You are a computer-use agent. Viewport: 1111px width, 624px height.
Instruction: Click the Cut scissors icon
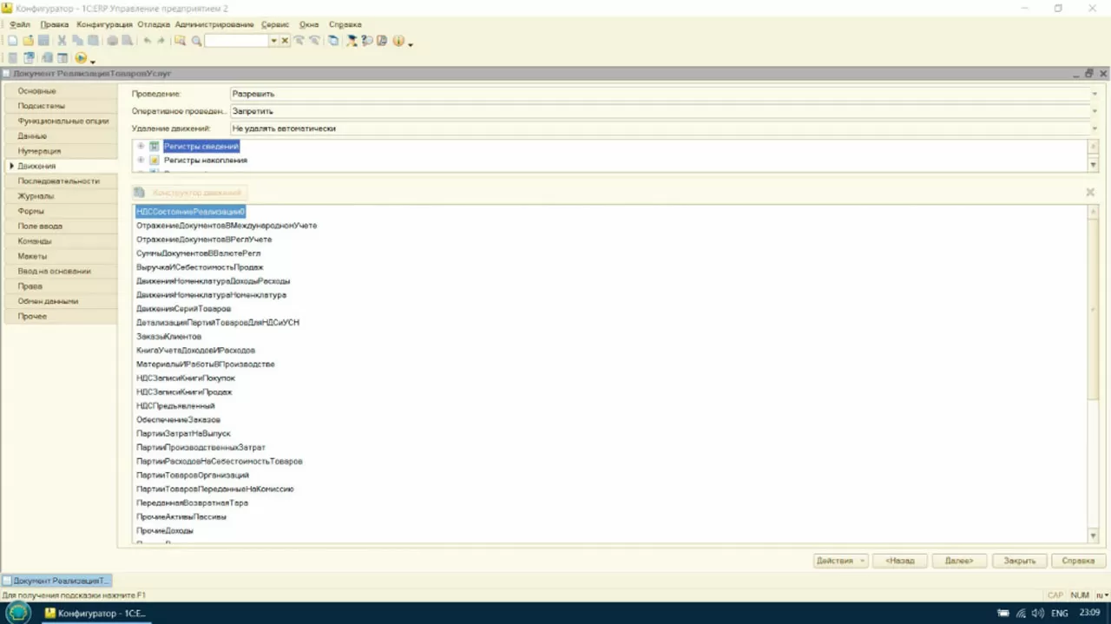point(62,40)
